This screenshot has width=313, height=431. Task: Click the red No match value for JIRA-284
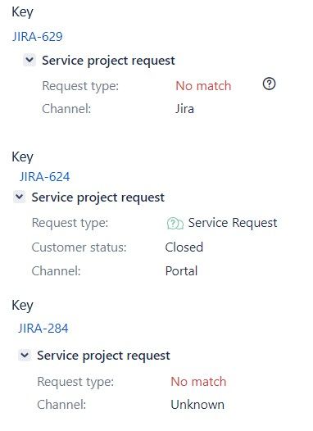[198, 382]
